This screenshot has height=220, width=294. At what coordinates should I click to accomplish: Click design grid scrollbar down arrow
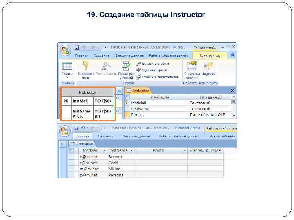(234, 116)
